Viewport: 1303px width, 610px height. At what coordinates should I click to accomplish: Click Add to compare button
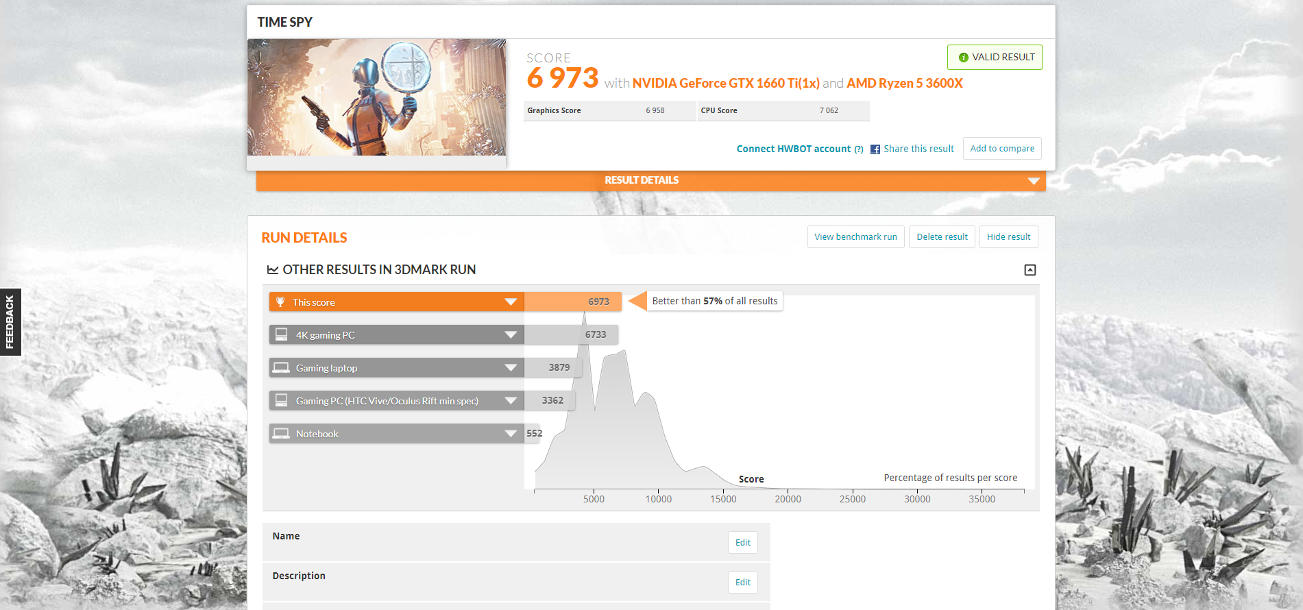point(1002,149)
